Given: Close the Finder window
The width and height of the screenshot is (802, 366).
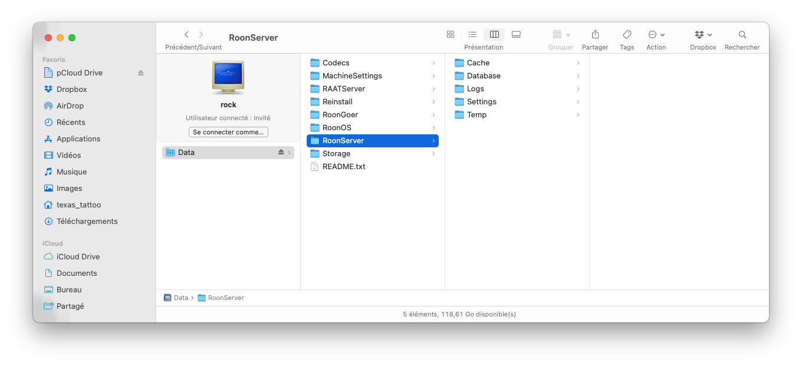Looking at the screenshot, I should (48, 38).
